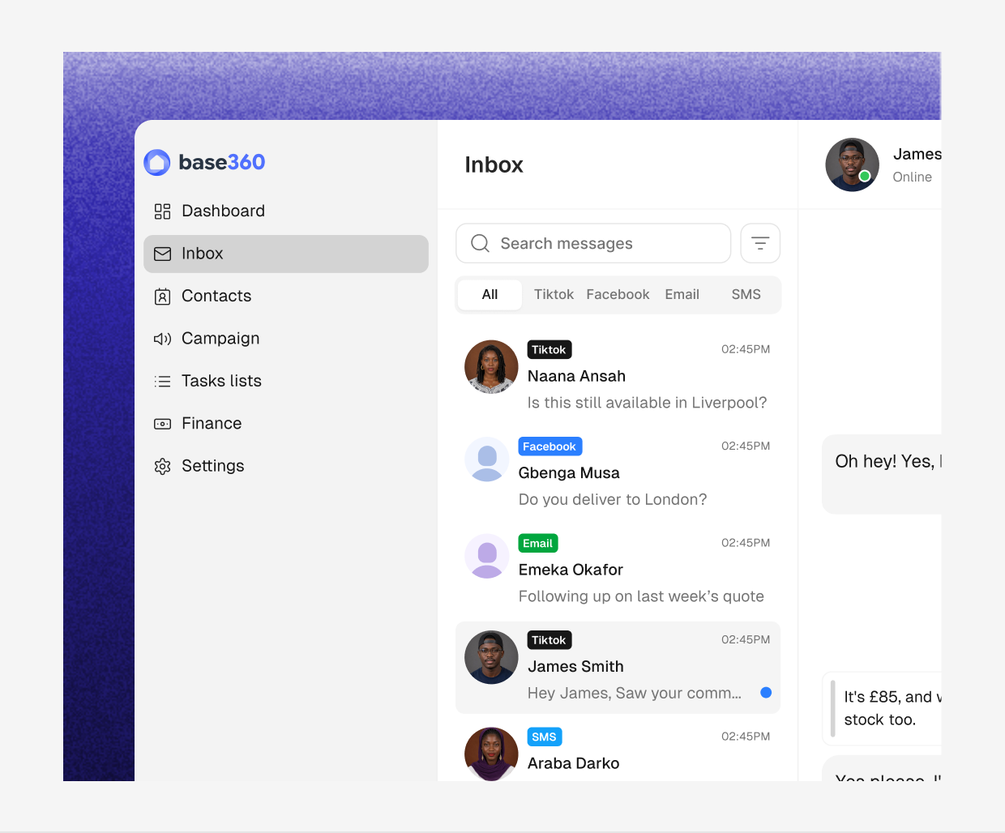Click 02:45PM timestamp on Gbenga Musa's message
The height and width of the screenshot is (833, 1005).
746,446
